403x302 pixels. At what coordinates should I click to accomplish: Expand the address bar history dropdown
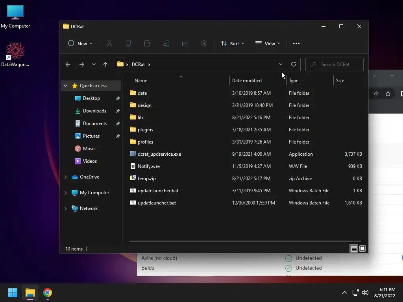coord(280,64)
